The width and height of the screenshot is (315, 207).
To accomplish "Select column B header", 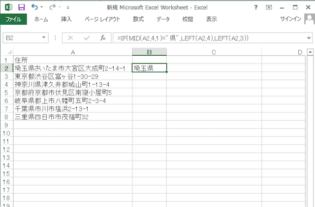I will (x=150, y=52).
